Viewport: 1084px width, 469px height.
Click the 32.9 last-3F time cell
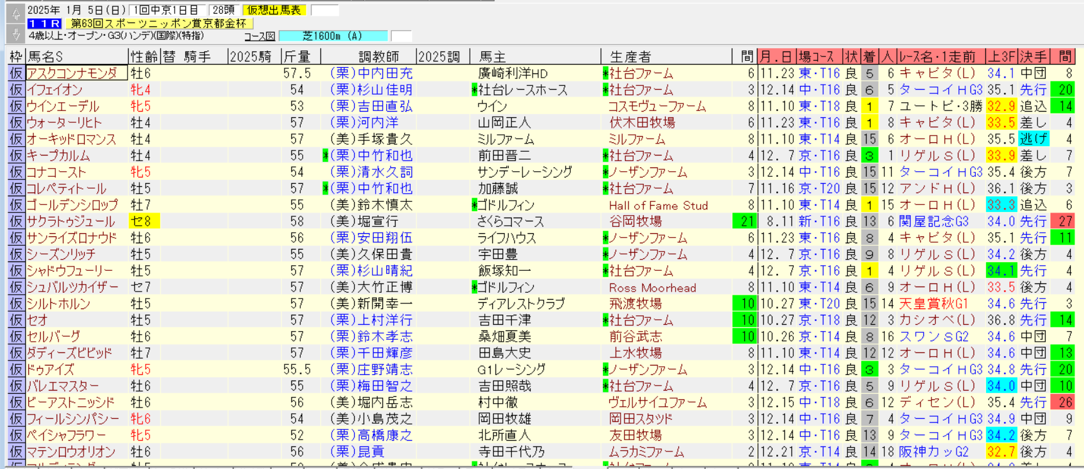[1001, 106]
